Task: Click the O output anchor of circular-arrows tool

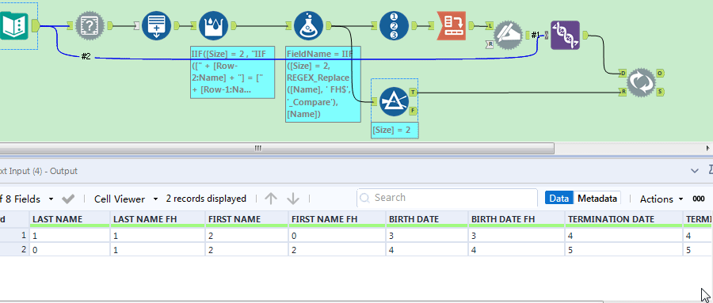Action: coord(660,74)
